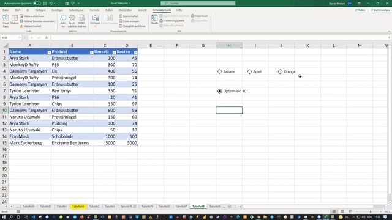Toggle Relative Verweise verwenden
This screenshot has width=392, height=220.
[37, 21]
